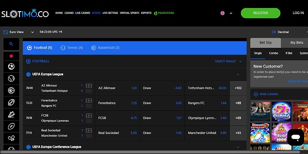This screenshot has height=154, width=308.
Task: Select the basketball icon in the sidebar
Action: pos(11,91)
